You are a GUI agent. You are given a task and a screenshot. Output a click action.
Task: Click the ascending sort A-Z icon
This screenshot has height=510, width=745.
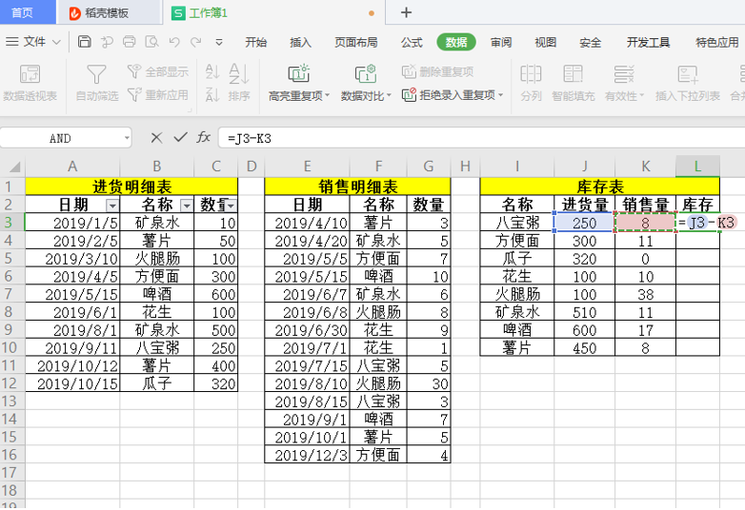click(x=211, y=71)
